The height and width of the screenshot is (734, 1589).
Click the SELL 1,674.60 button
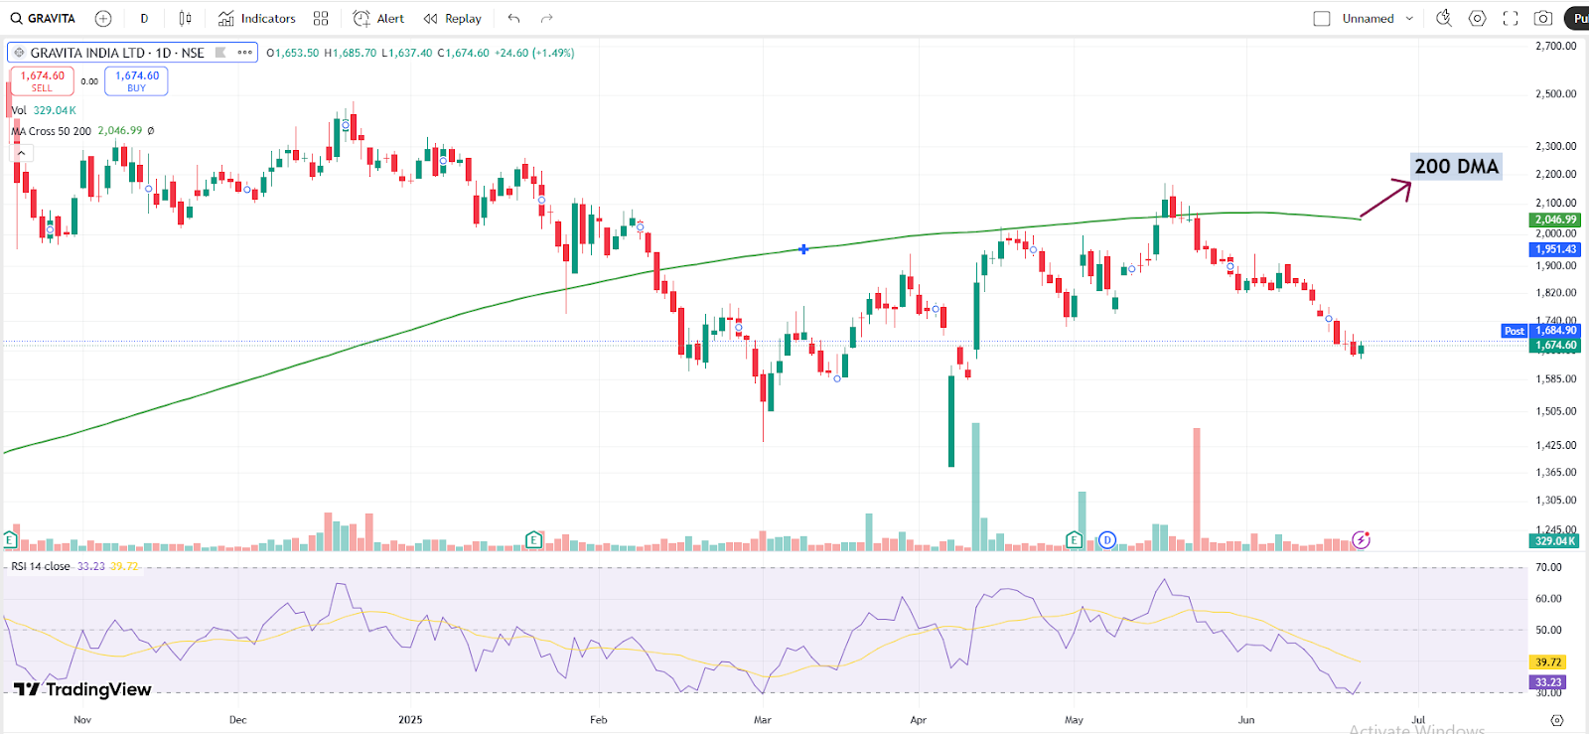click(42, 80)
